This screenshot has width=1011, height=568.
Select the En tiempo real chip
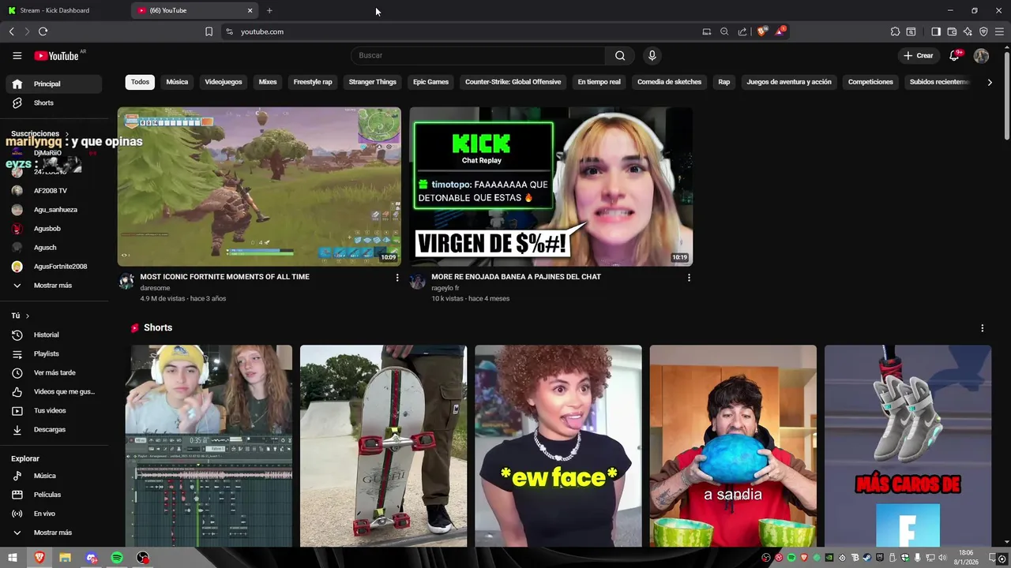[x=599, y=82]
